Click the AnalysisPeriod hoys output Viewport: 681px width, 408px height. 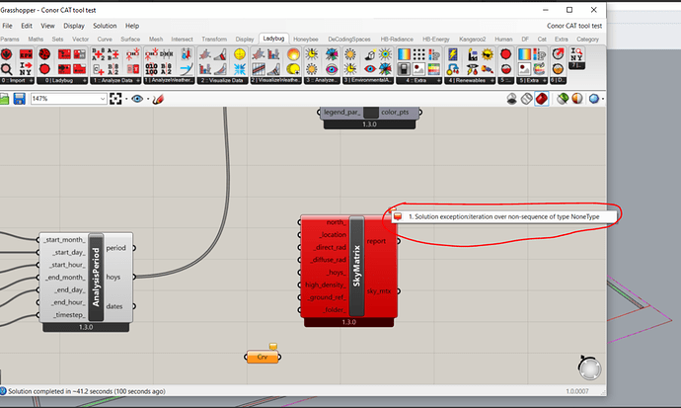[115, 278]
